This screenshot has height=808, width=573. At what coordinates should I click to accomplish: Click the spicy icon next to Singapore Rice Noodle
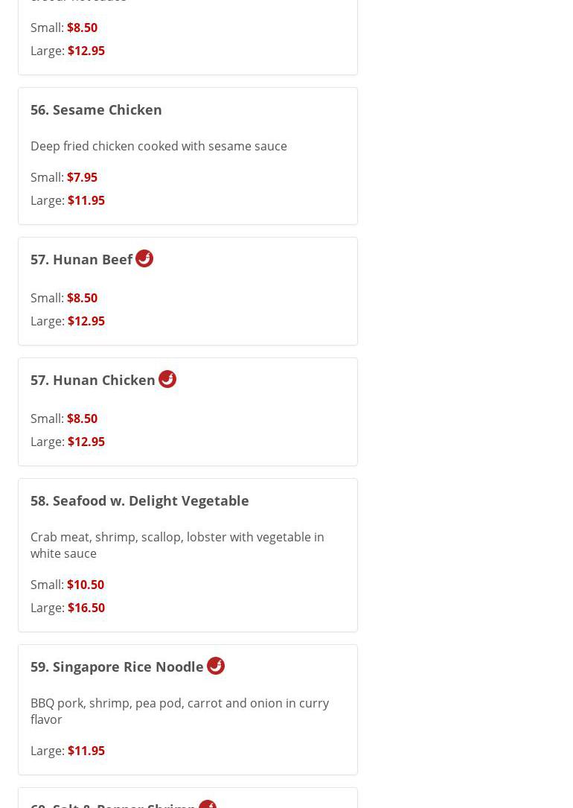216,666
